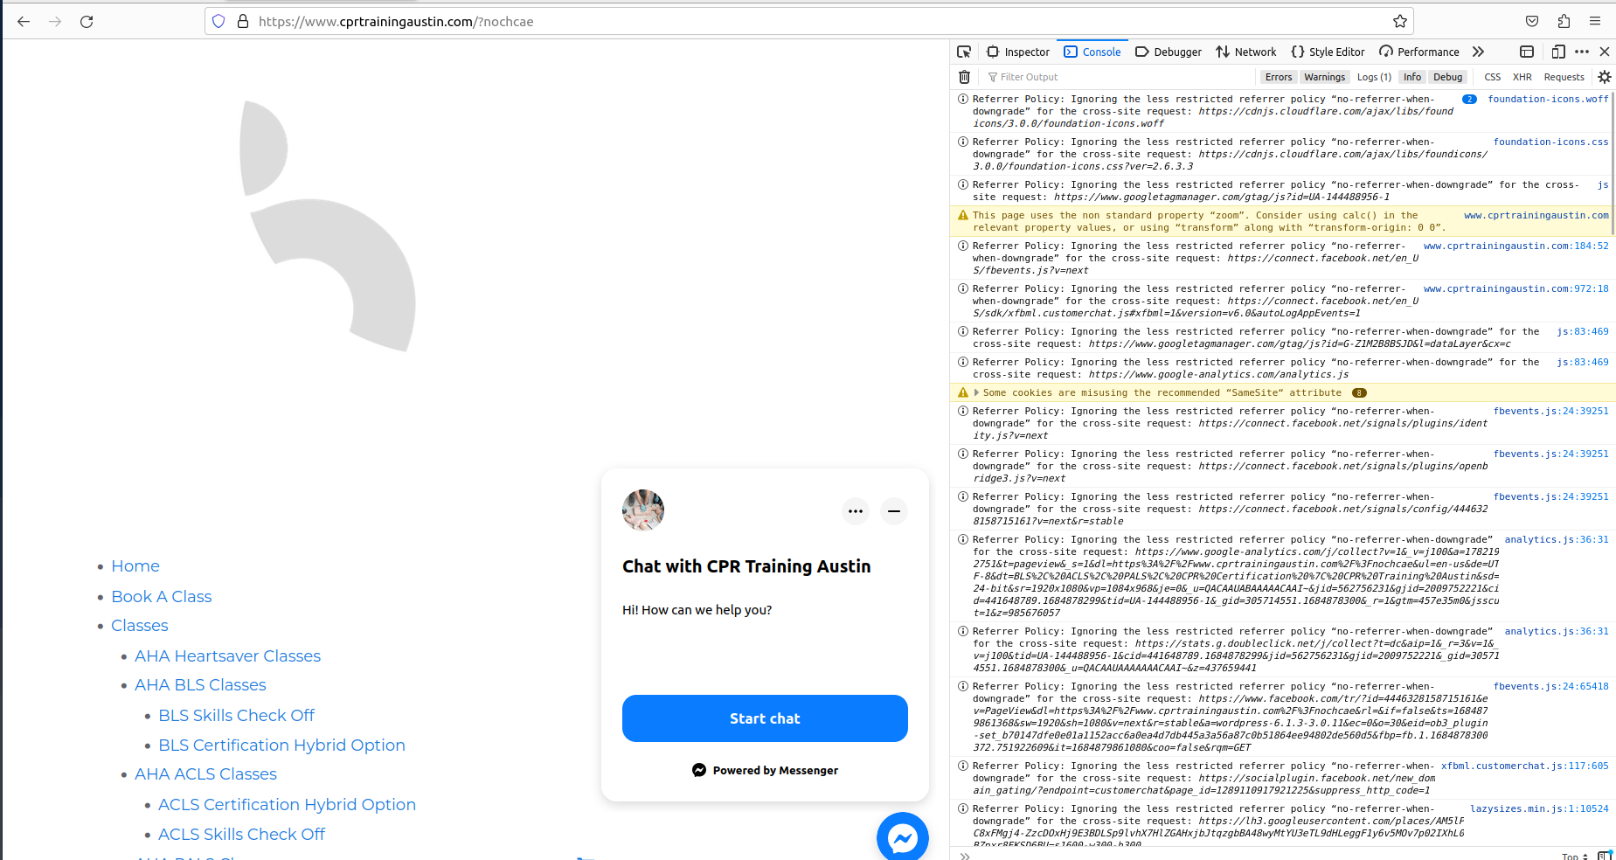Focus the Filter Output field

pyautogui.click(x=1119, y=77)
